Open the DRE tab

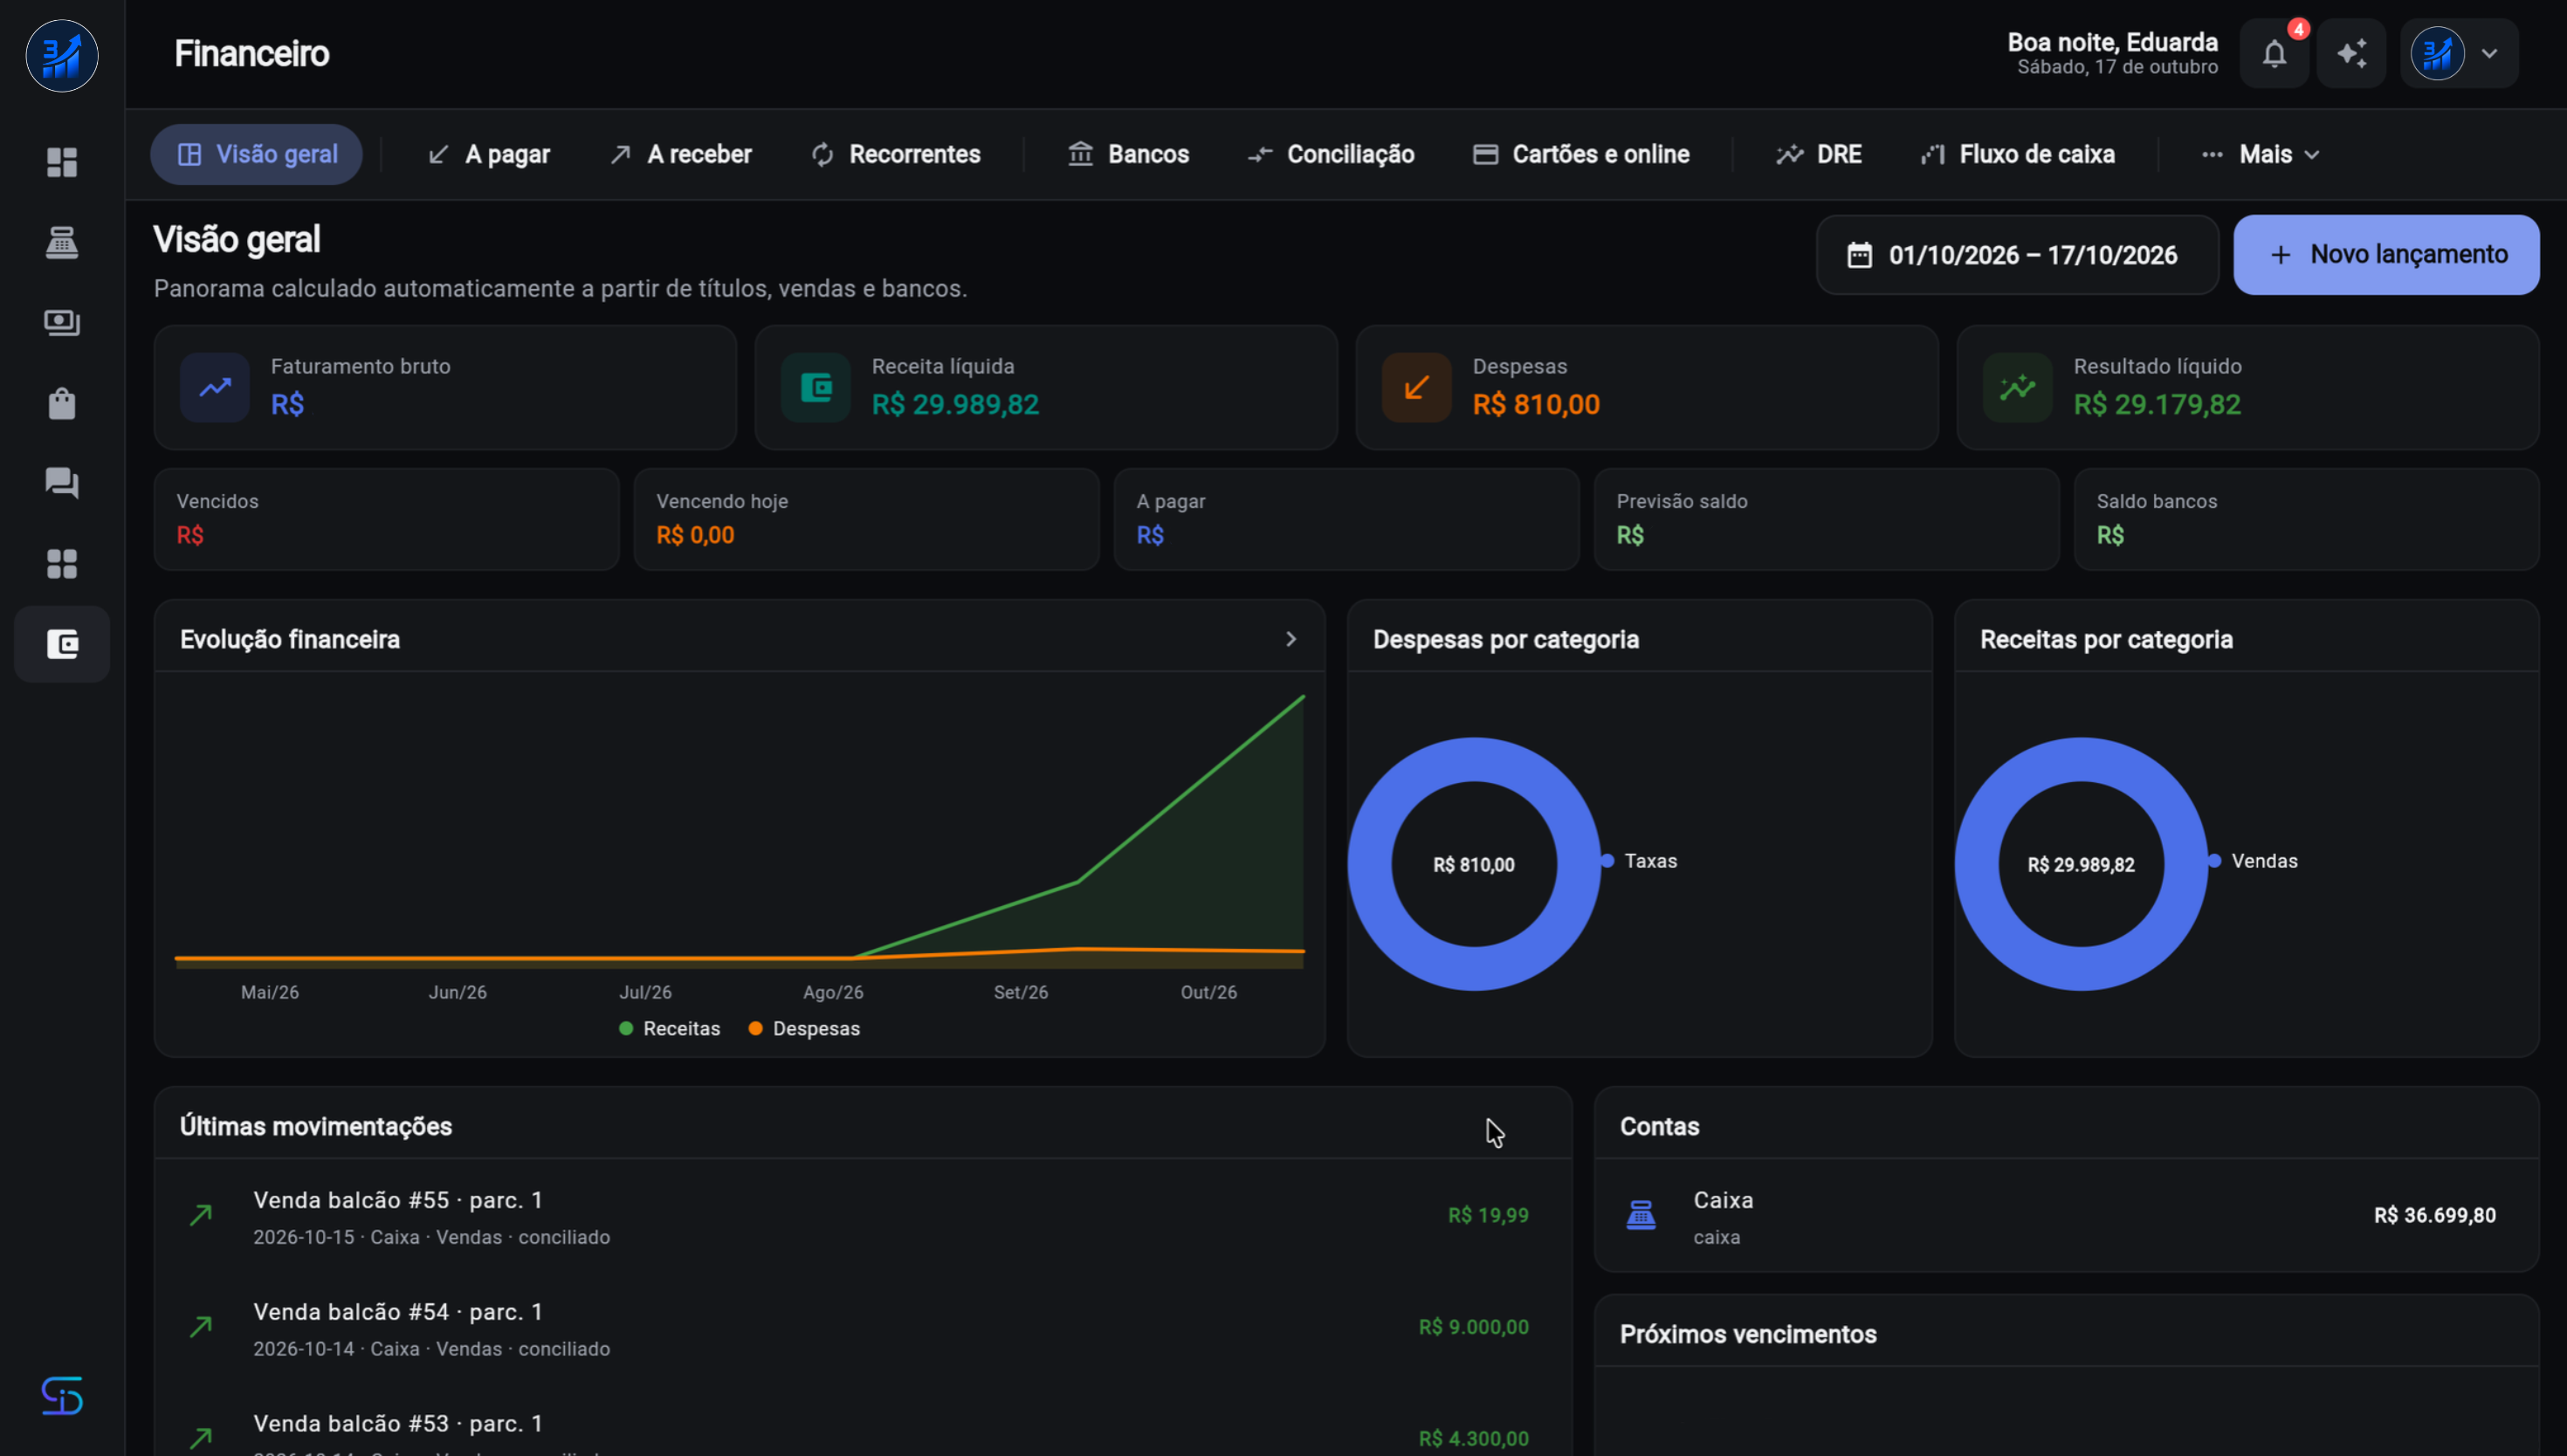click(x=1819, y=154)
